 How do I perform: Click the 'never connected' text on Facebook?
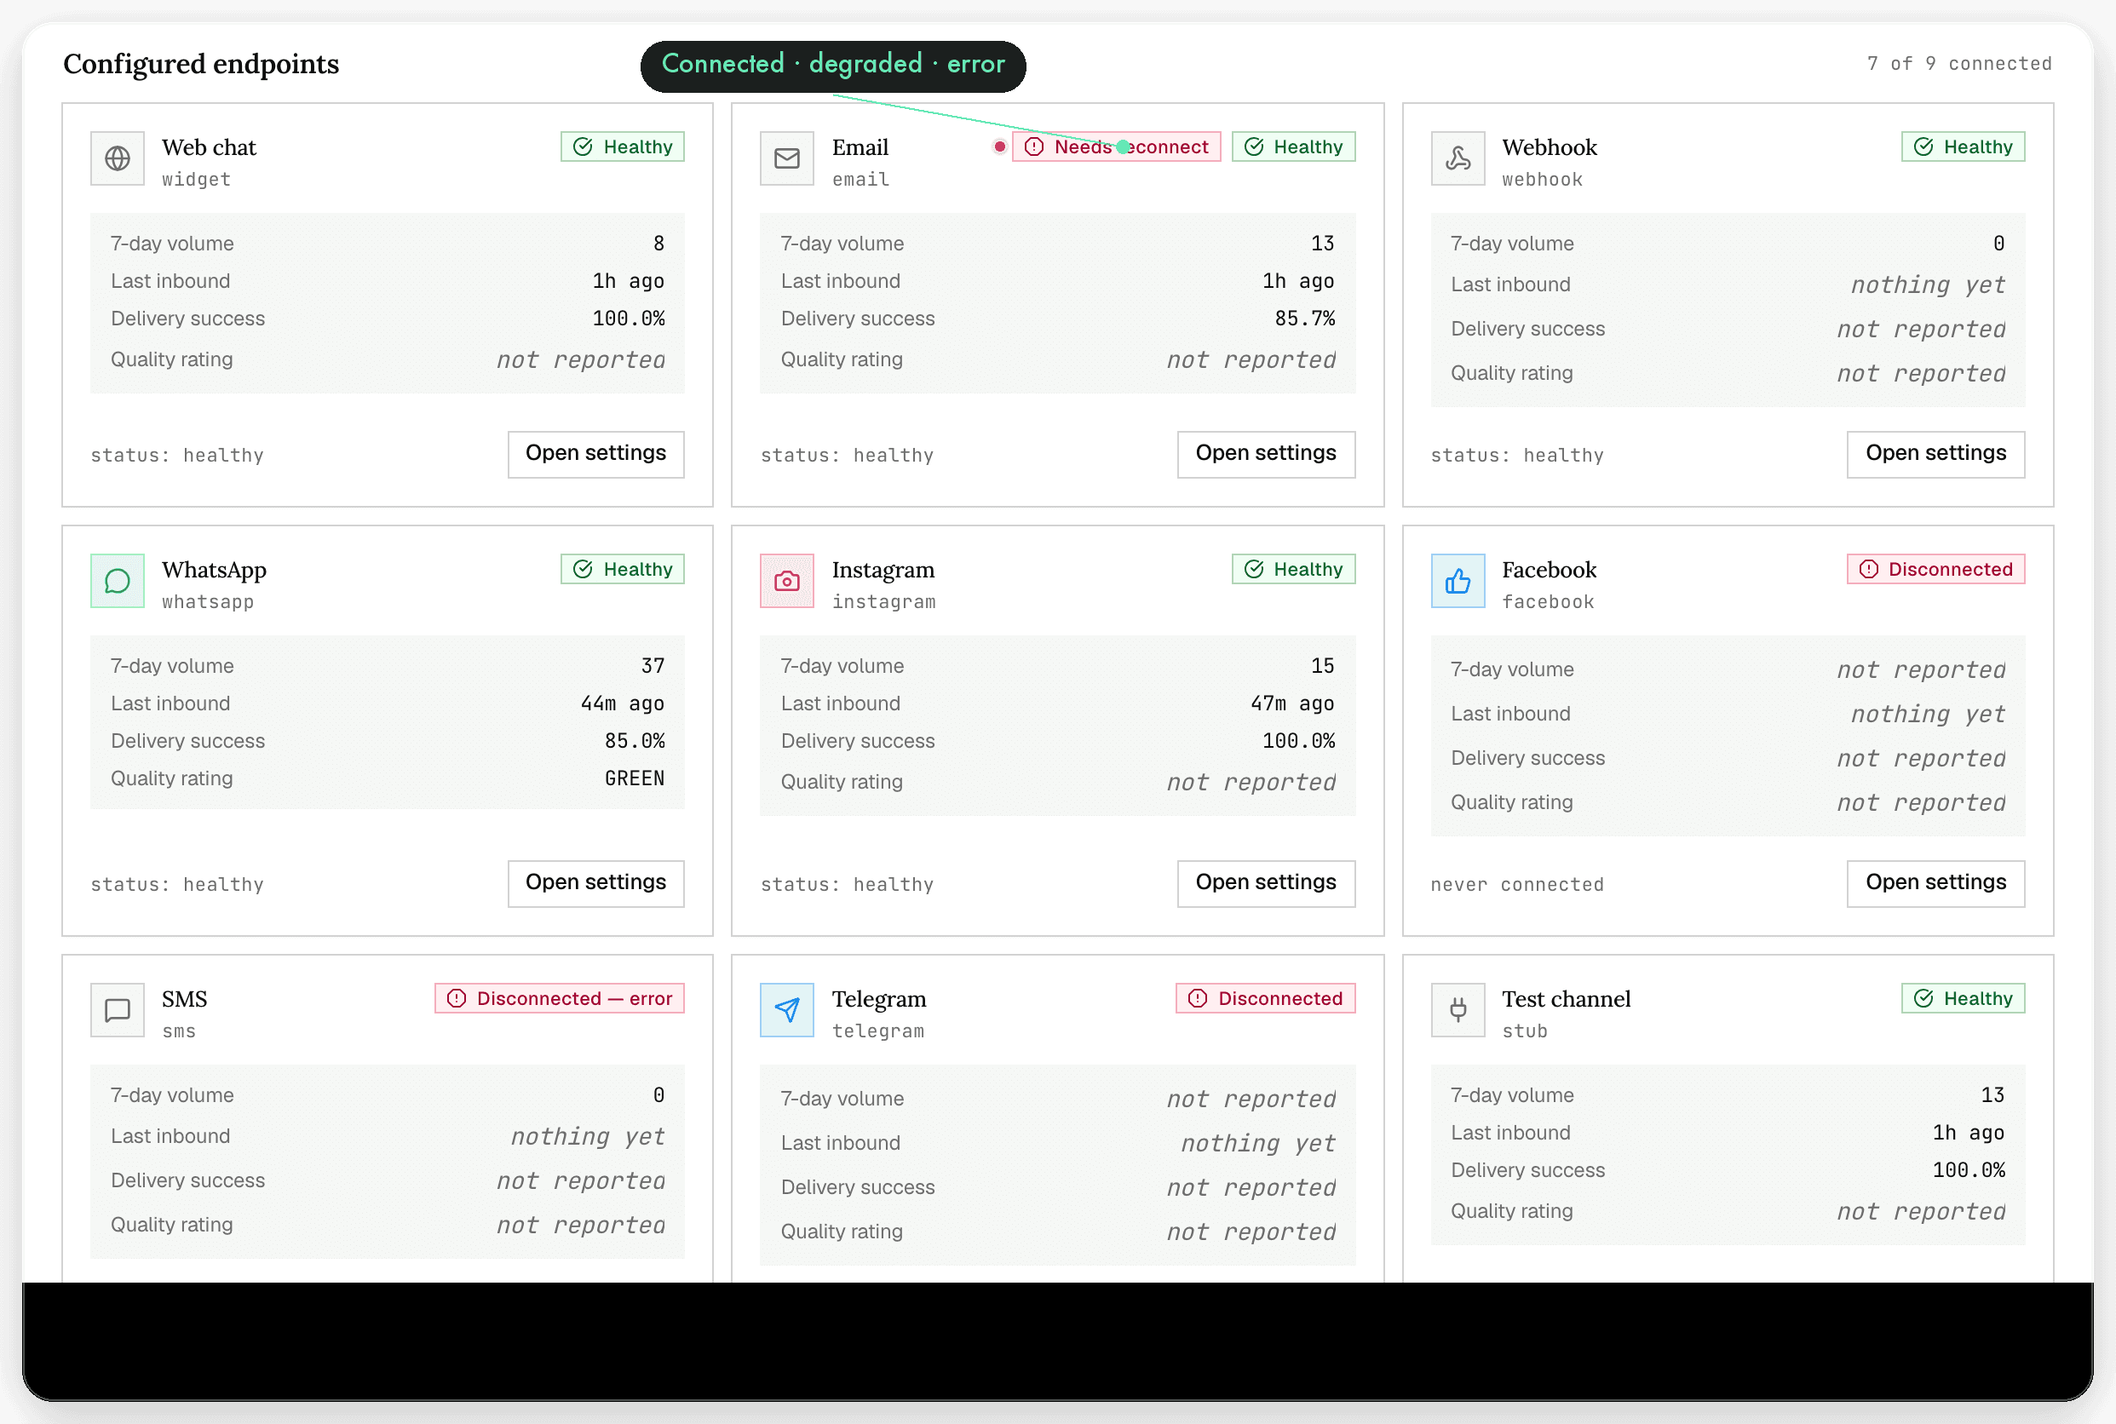click(1516, 885)
